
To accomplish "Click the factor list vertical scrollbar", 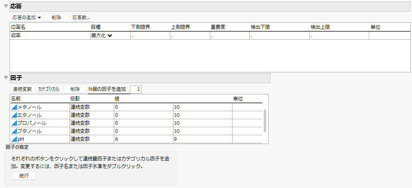I will point(265,121).
